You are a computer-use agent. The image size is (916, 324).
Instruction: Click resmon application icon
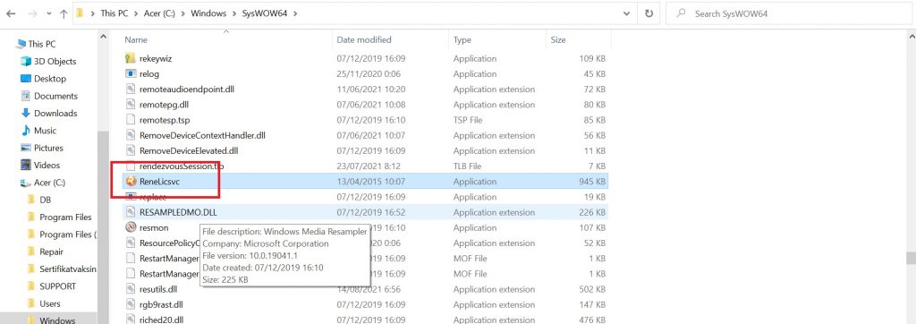pos(131,227)
